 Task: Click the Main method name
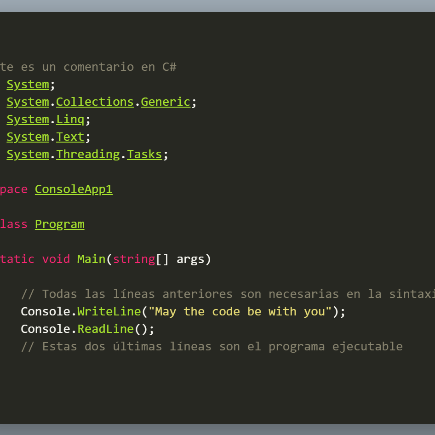[x=92, y=259]
